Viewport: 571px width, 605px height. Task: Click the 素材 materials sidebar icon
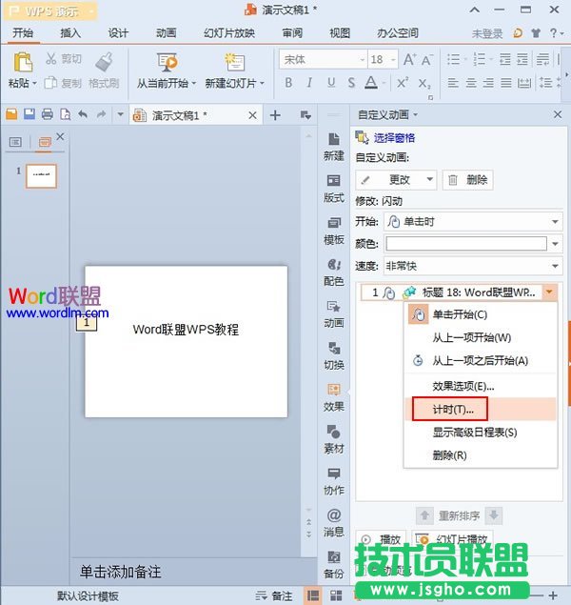334,438
